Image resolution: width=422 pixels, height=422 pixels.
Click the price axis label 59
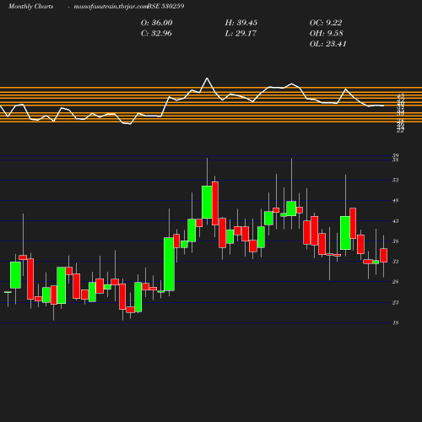396,155
